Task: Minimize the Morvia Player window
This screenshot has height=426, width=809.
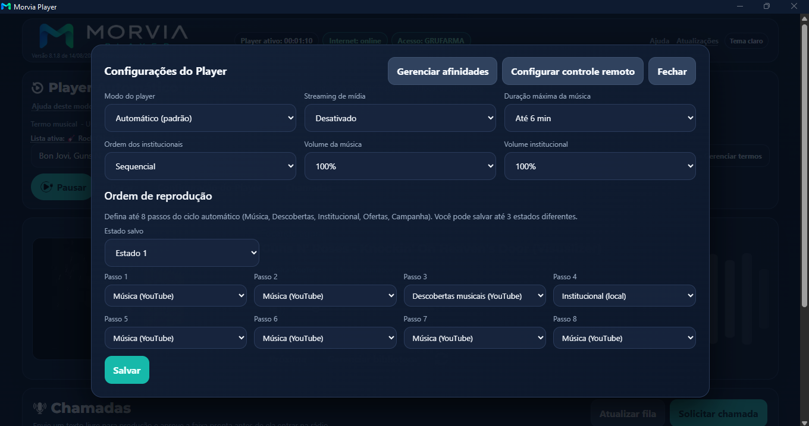Action: (740, 7)
